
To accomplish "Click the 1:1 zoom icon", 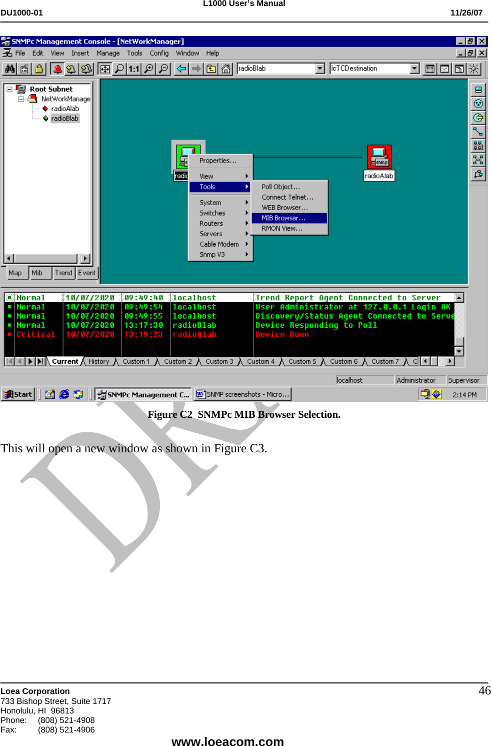I will point(133,69).
